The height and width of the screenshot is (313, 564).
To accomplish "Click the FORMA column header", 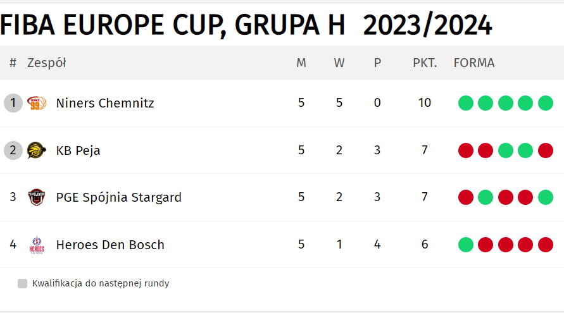I will (x=474, y=63).
